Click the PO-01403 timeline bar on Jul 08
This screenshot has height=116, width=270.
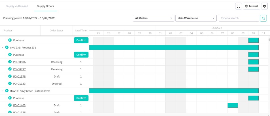[233, 105]
